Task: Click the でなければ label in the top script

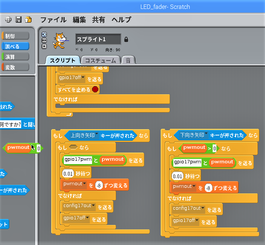Action: (x=66, y=99)
